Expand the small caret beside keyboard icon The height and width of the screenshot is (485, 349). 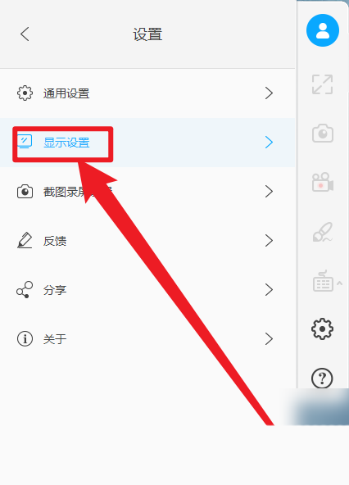[x=340, y=283]
